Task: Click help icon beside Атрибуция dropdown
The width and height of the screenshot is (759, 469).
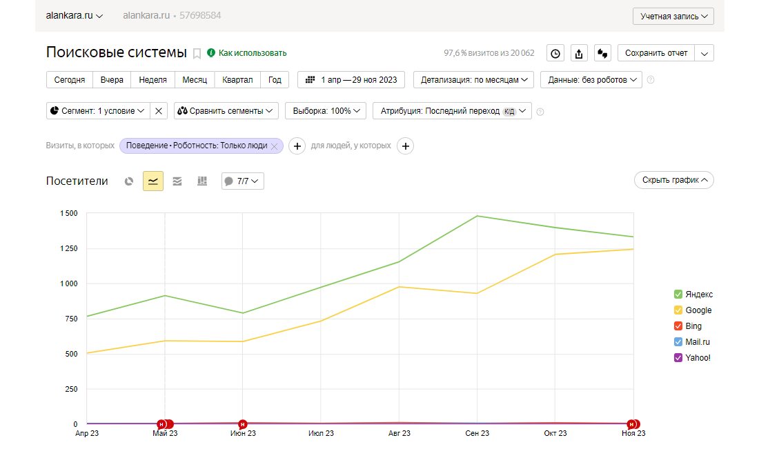Action: click(x=540, y=112)
